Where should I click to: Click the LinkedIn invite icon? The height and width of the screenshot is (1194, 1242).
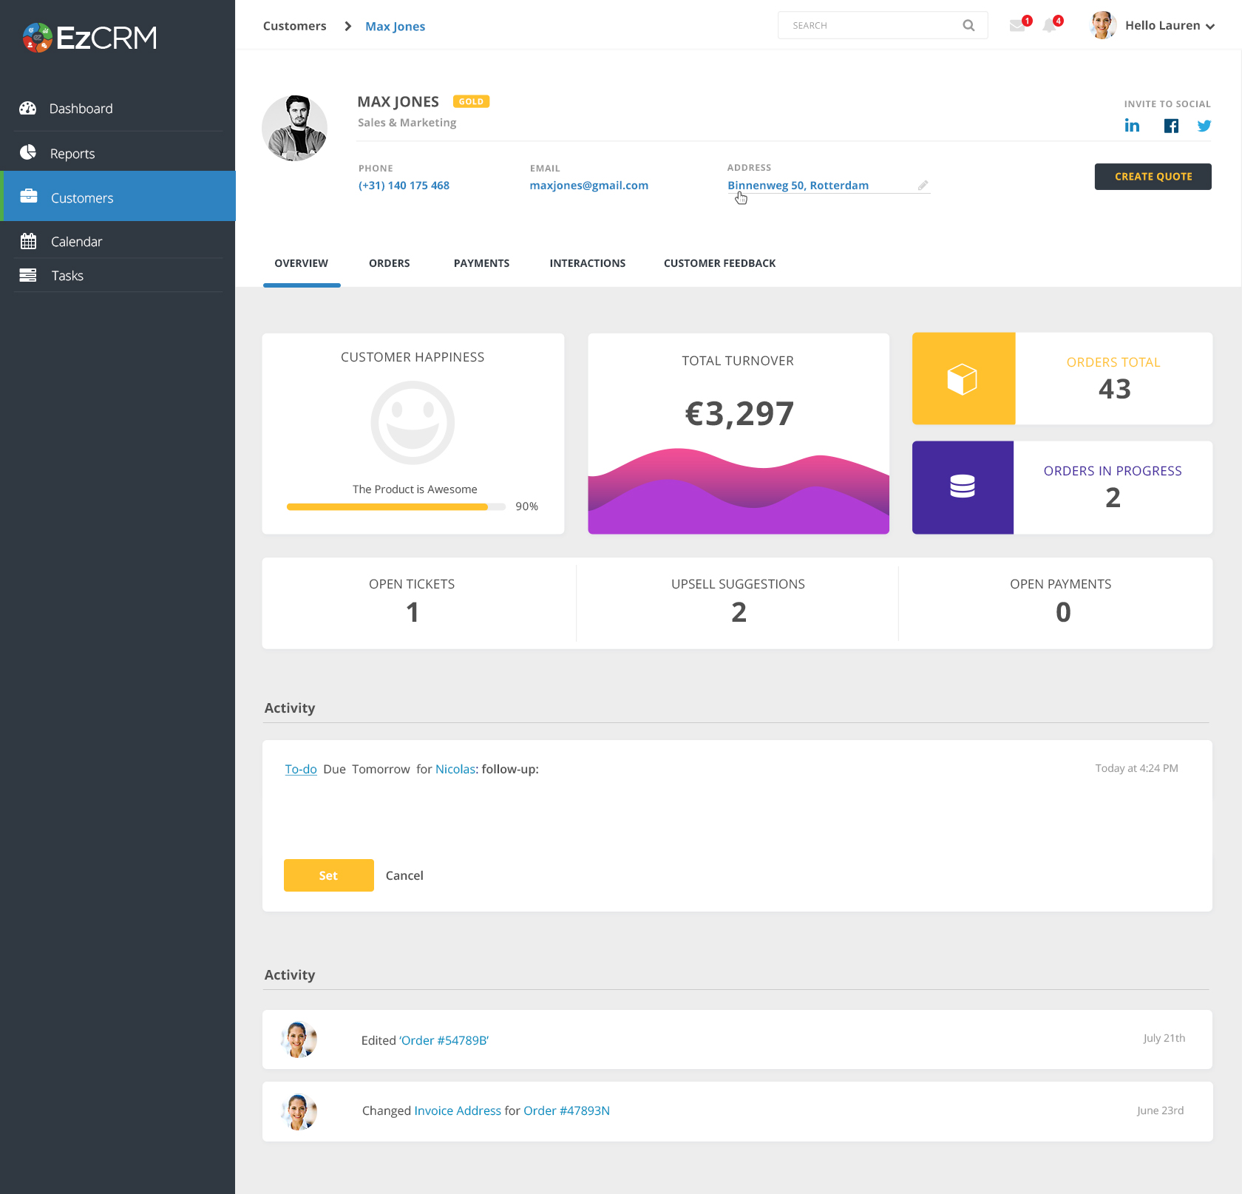coord(1131,126)
